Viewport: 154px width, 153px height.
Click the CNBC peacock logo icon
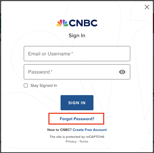click(x=62, y=23)
